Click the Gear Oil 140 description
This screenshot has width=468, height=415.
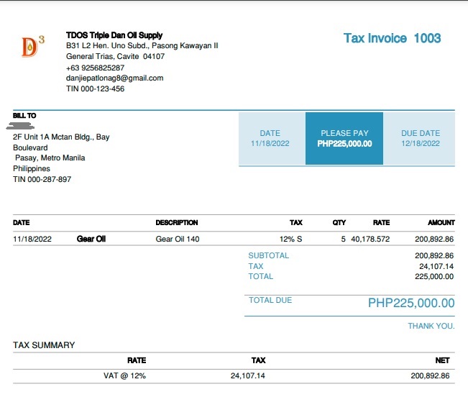coord(178,239)
